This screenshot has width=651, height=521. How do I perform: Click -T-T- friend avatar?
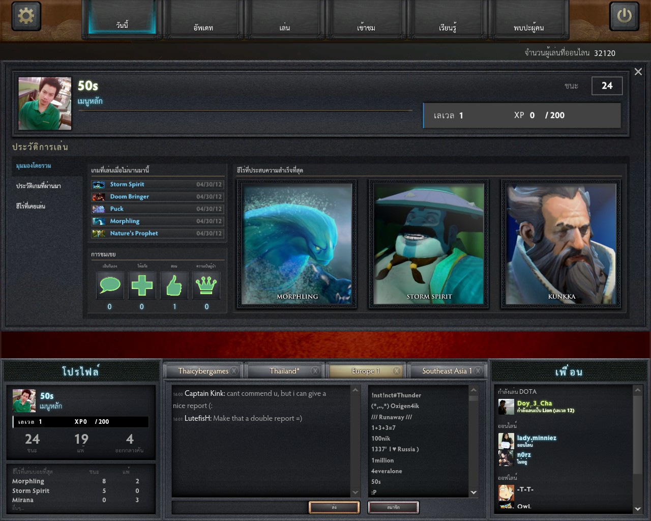click(506, 493)
